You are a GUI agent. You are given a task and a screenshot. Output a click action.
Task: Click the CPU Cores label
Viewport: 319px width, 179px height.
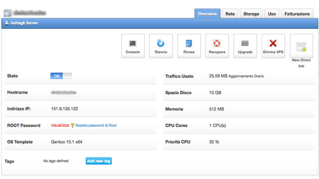tap(176, 125)
